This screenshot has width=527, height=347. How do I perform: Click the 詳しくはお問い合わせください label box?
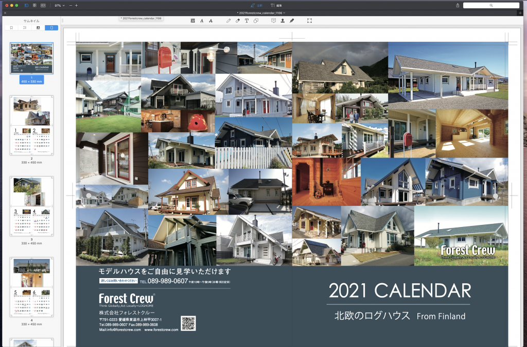point(118,281)
